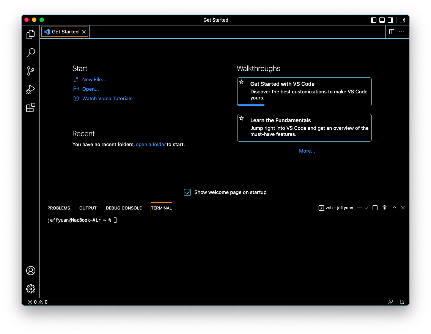Click the errors and warnings status indicator
The width and height of the screenshot is (431, 334).
point(38,302)
